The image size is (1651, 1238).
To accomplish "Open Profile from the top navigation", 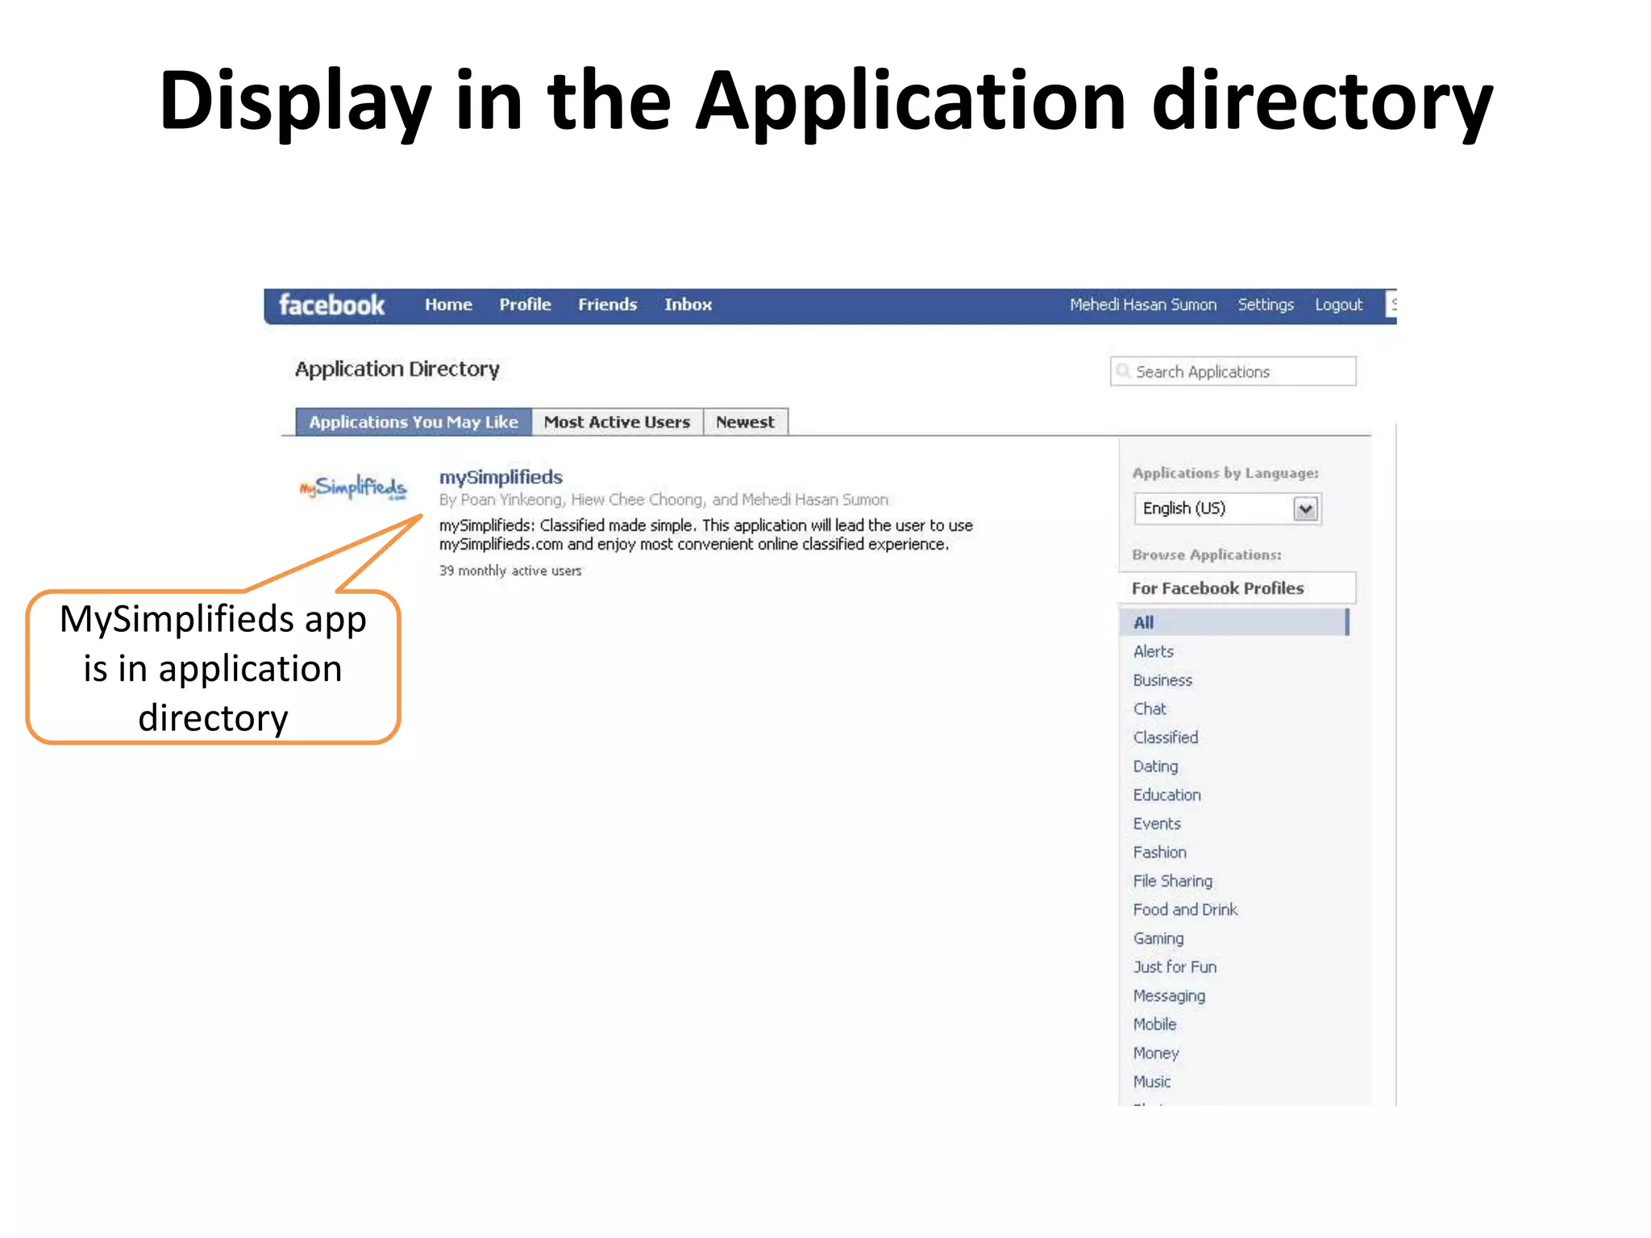I will click(525, 305).
